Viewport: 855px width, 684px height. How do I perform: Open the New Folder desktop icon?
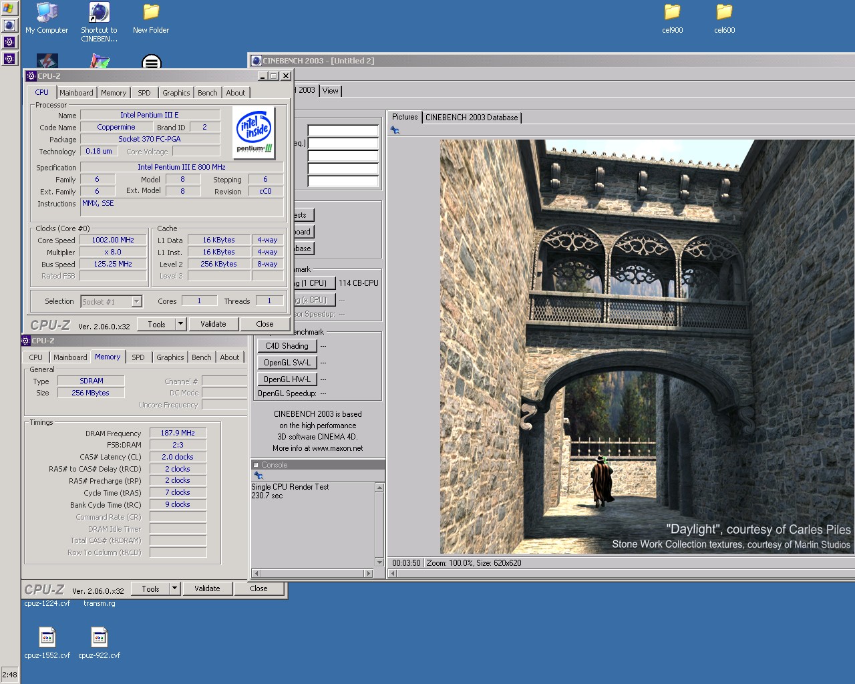[151, 18]
